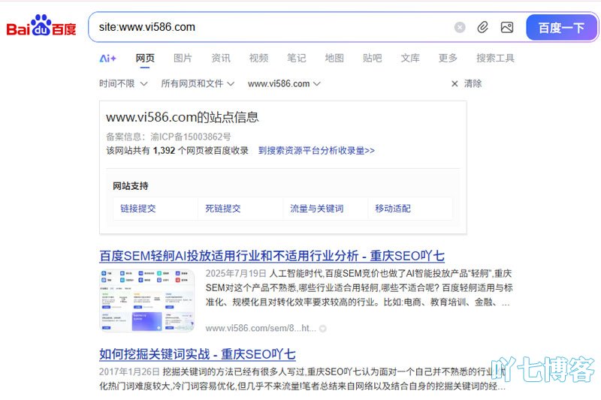Click the 2017年1月26日 date in second result
Viewport: 601px width, 400px height.
(x=129, y=371)
